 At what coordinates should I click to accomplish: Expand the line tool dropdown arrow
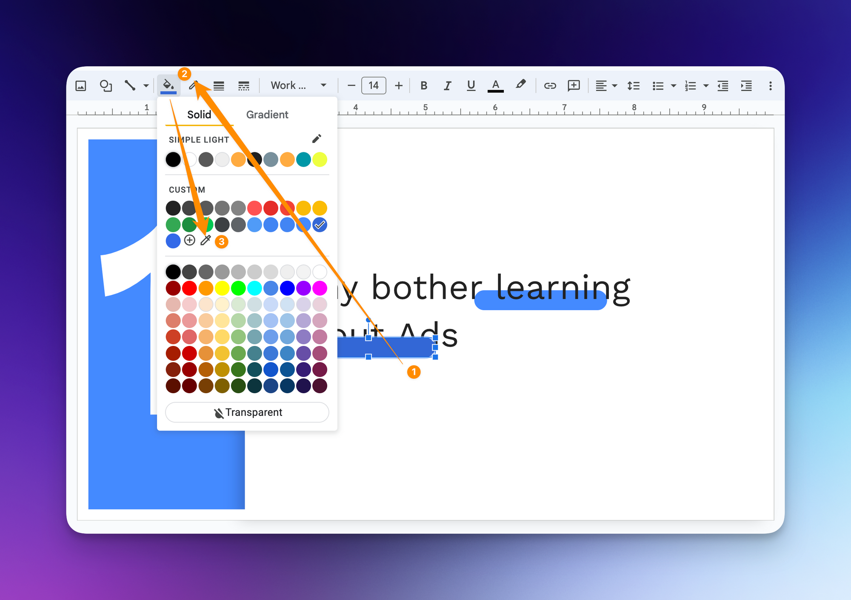(146, 86)
